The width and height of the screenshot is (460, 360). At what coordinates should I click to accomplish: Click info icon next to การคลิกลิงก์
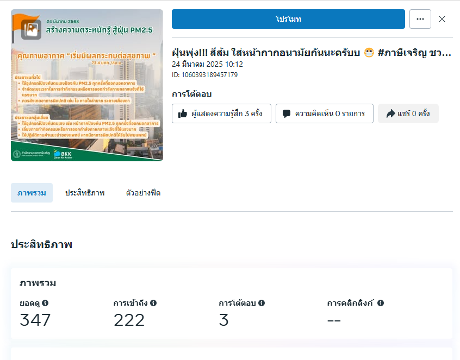(x=381, y=303)
